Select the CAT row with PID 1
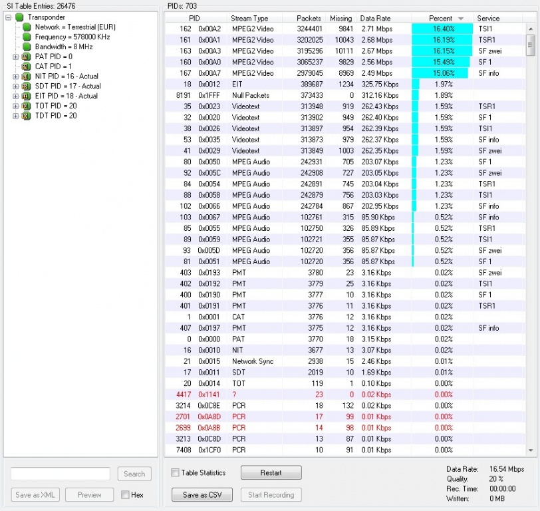The image size is (540, 511). (x=345, y=317)
